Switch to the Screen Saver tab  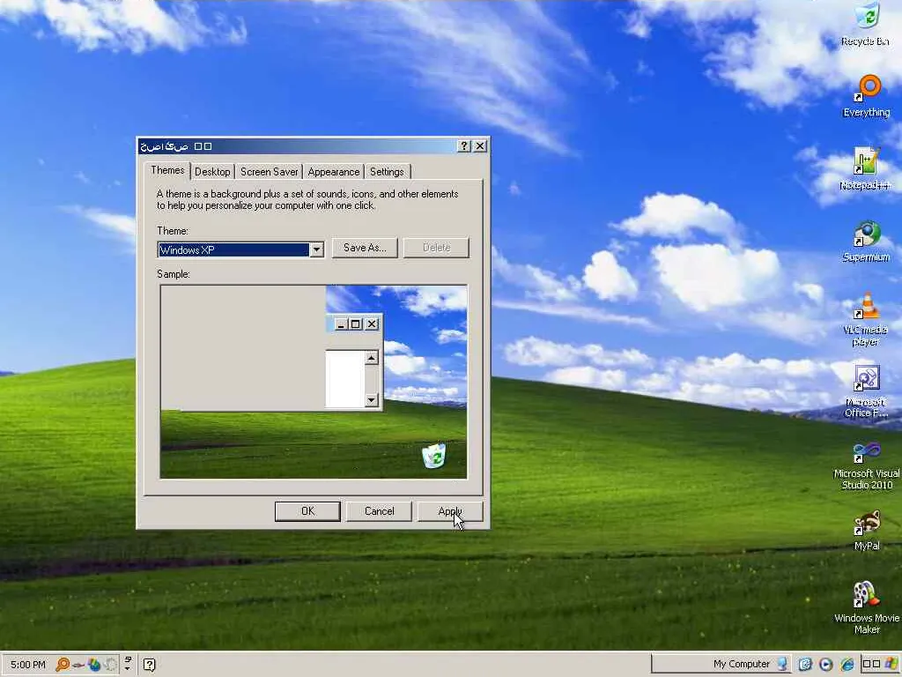270,172
